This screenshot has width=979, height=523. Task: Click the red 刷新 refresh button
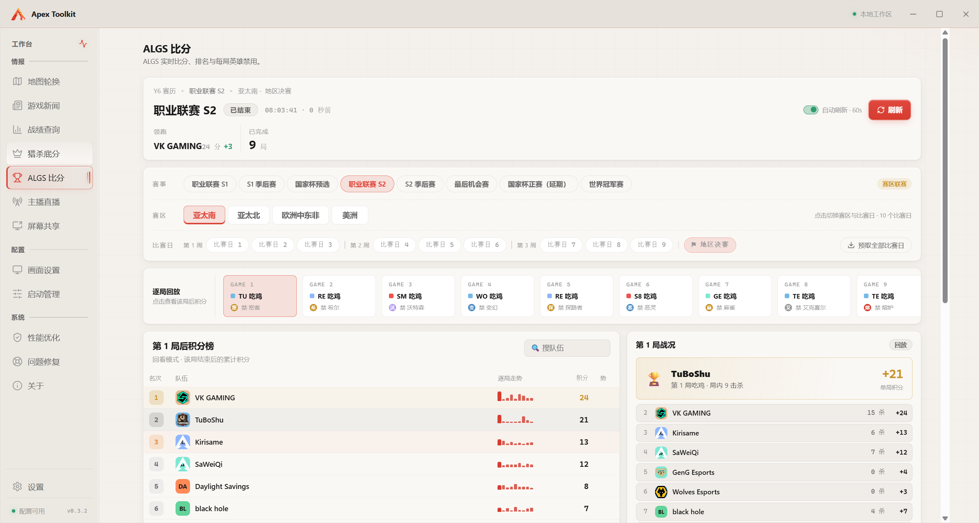click(x=890, y=110)
